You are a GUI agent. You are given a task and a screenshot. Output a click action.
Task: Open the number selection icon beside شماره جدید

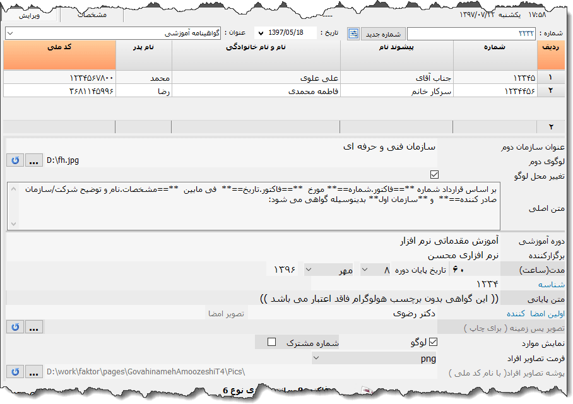pyautogui.click(x=354, y=33)
